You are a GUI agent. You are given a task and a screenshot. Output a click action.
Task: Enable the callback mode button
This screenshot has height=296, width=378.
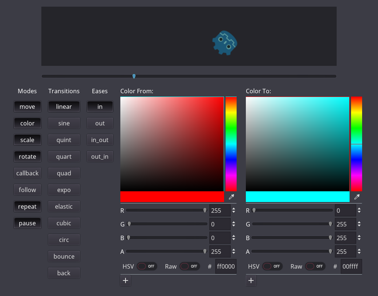tap(27, 173)
